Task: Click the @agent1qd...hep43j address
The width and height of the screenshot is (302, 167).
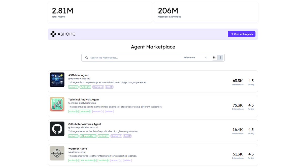Action: pos(79,79)
